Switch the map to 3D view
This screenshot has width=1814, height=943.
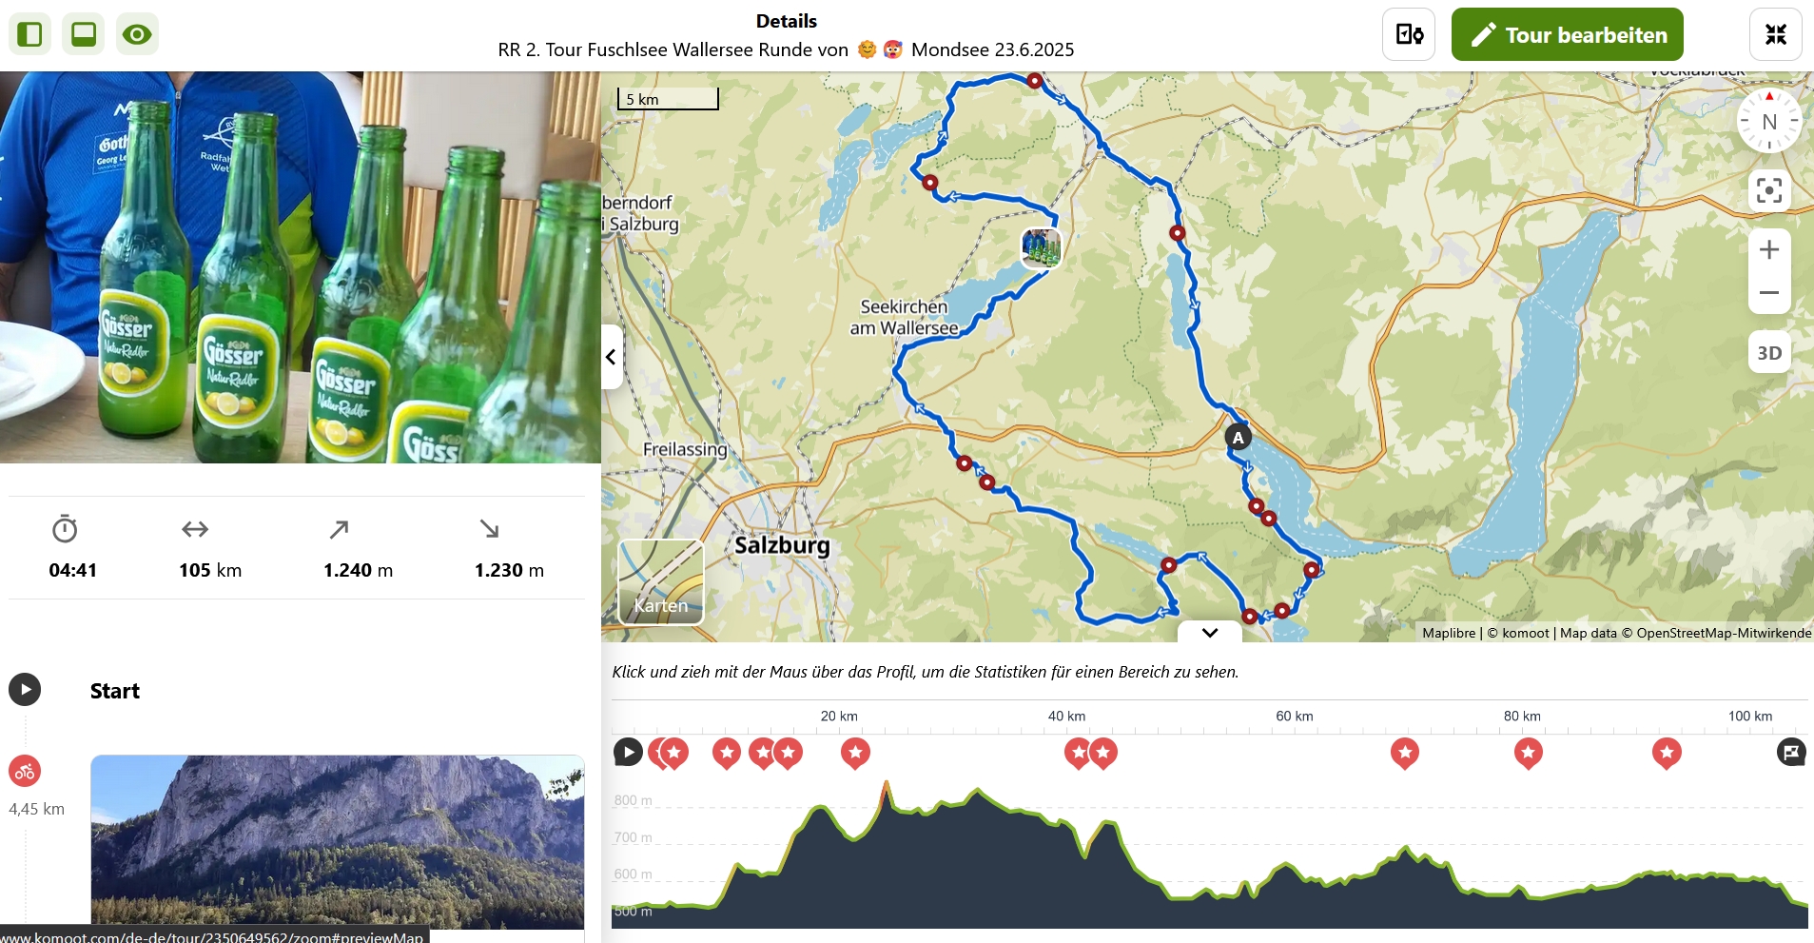click(1768, 353)
